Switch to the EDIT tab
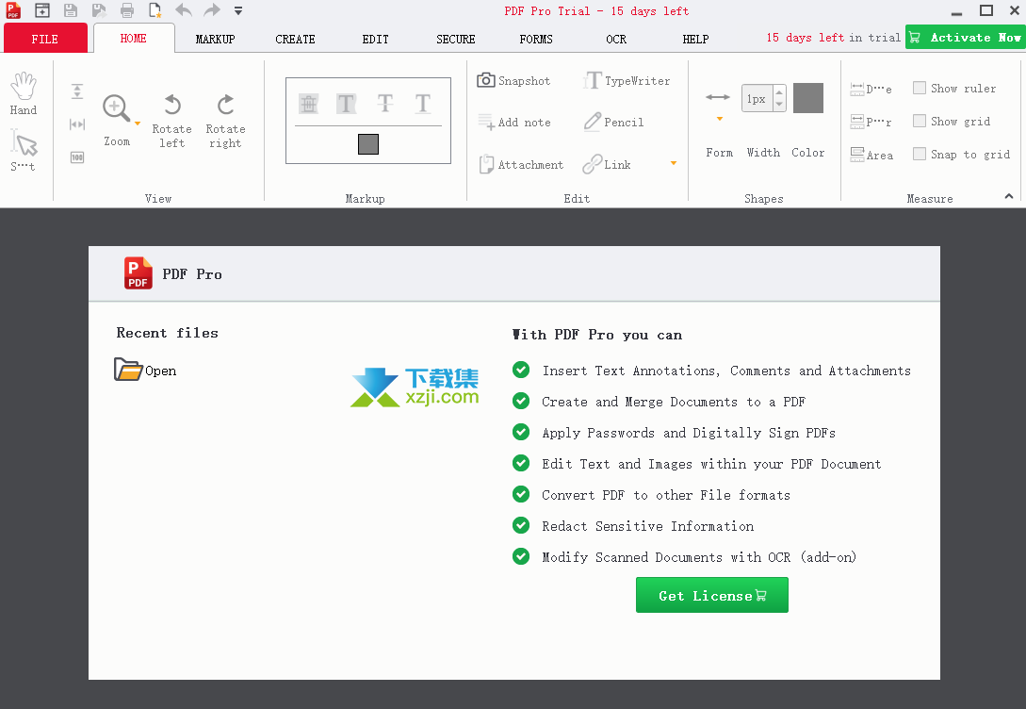The height and width of the screenshot is (709, 1026). pos(376,40)
